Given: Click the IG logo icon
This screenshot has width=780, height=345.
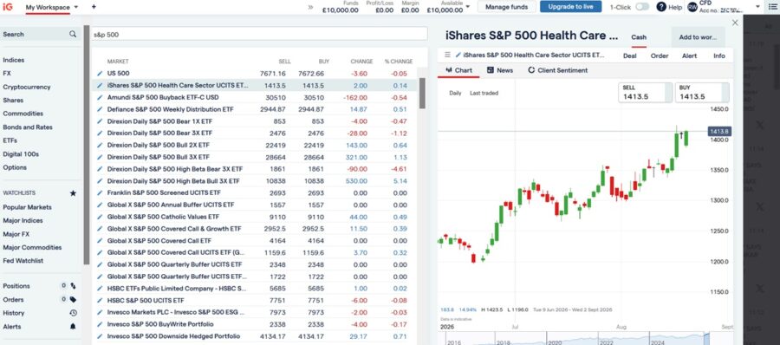Looking at the screenshot, I should click(x=8, y=7).
